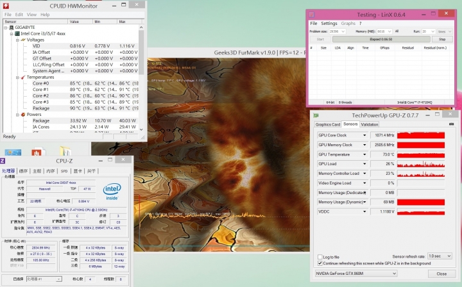Click the GPU Temperature red history graph
The width and height of the screenshot is (462, 287).
[421, 154]
